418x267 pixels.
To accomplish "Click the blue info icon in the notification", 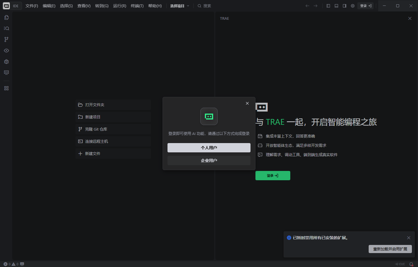I will coord(289,238).
